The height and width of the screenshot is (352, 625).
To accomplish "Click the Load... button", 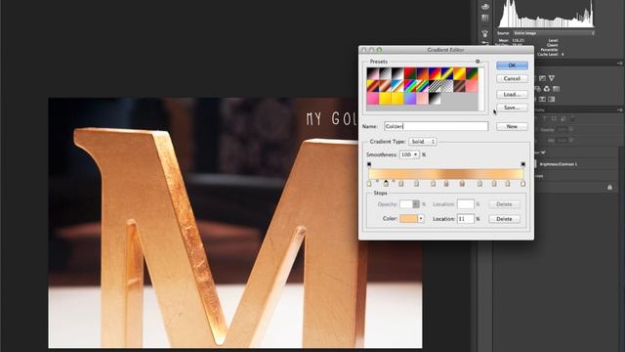I will click(512, 95).
